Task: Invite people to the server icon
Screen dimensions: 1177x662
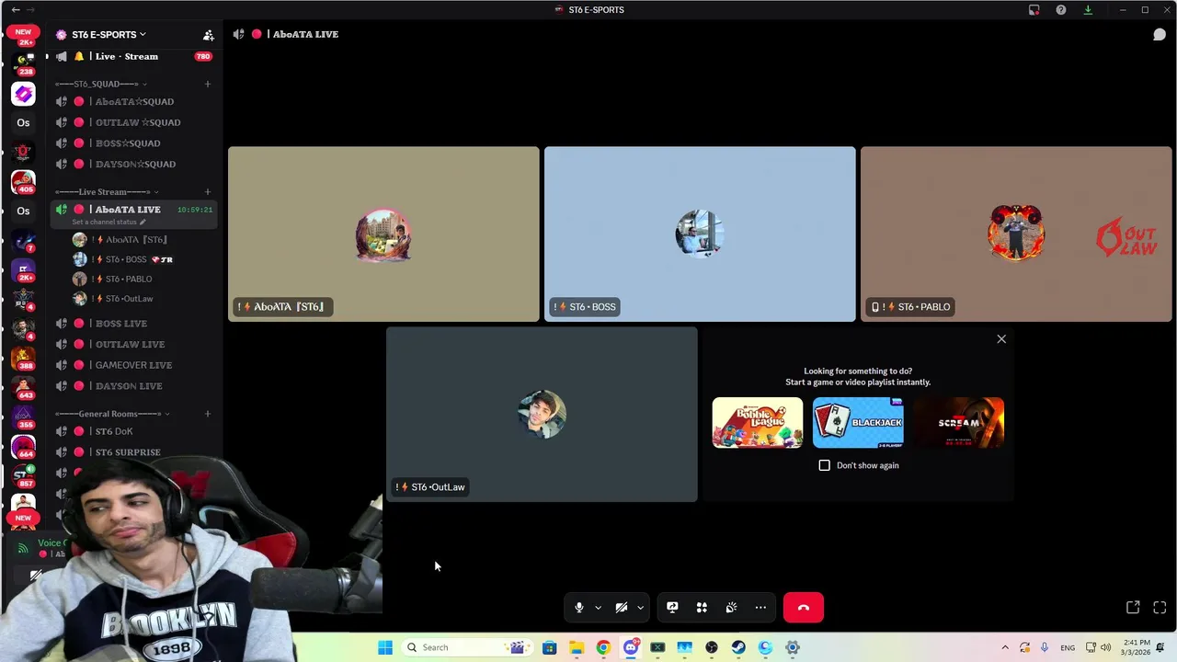Action: pyautogui.click(x=209, y=35)
